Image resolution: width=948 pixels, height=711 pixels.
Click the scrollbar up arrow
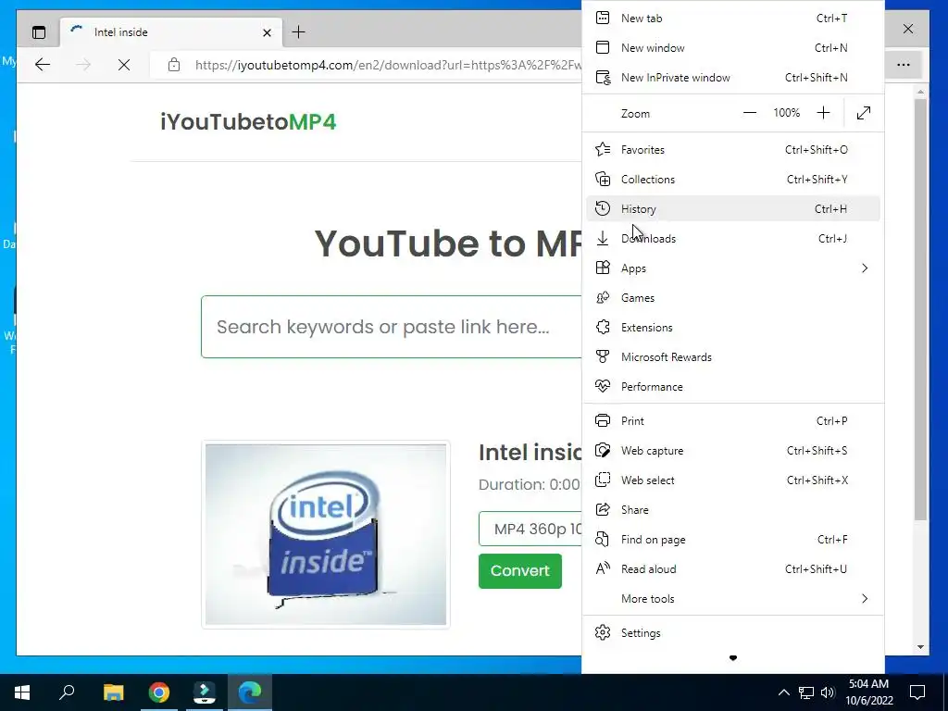click(920, 92)
